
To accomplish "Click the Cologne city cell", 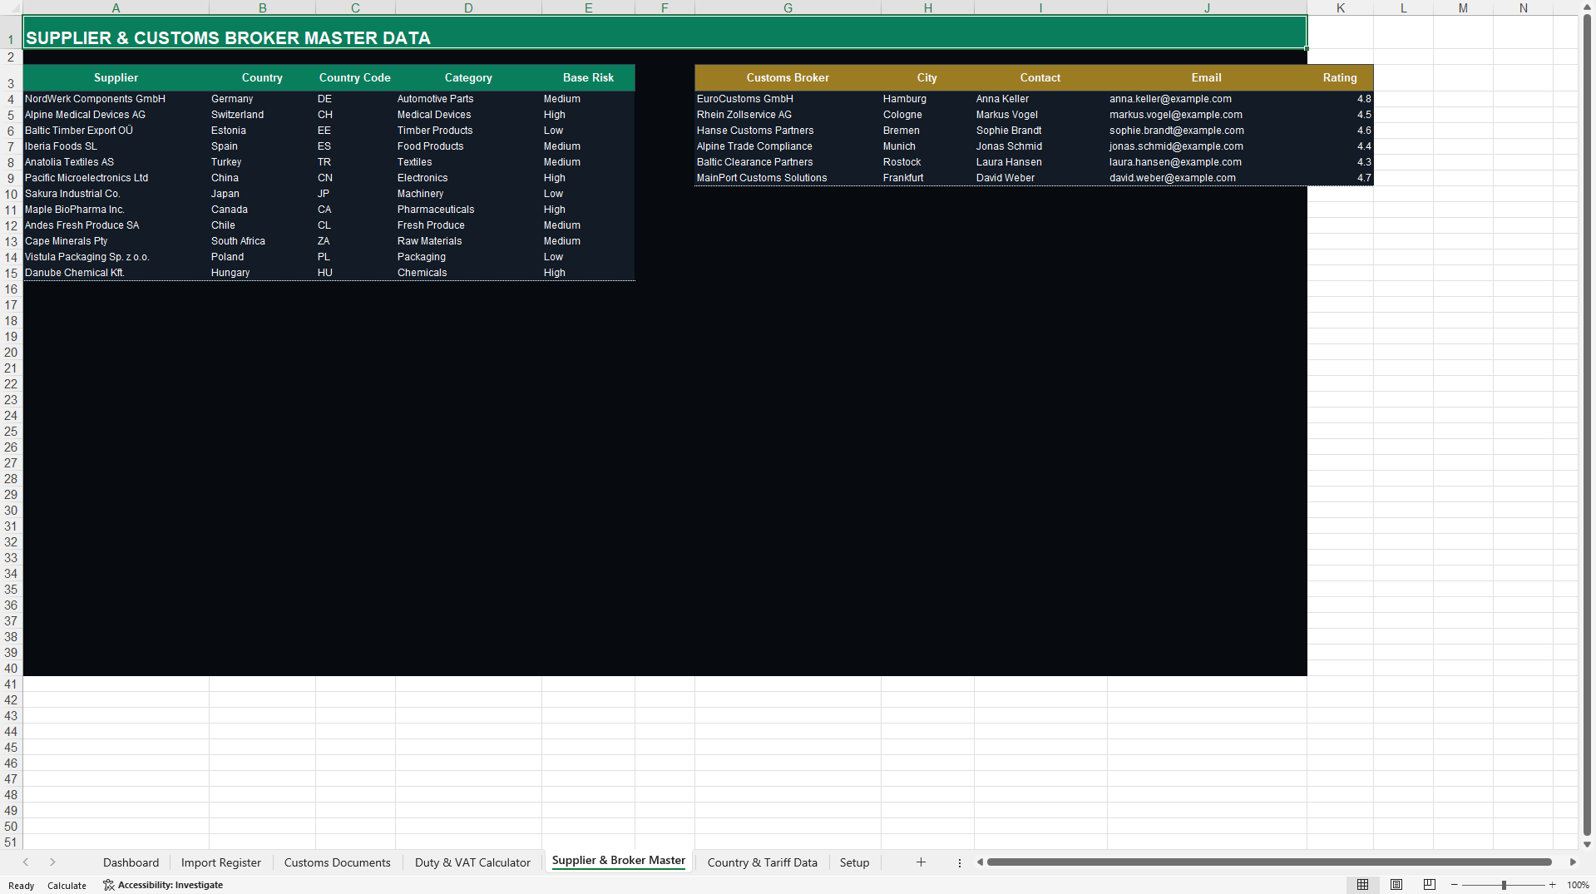I will [x=927, y=115].
